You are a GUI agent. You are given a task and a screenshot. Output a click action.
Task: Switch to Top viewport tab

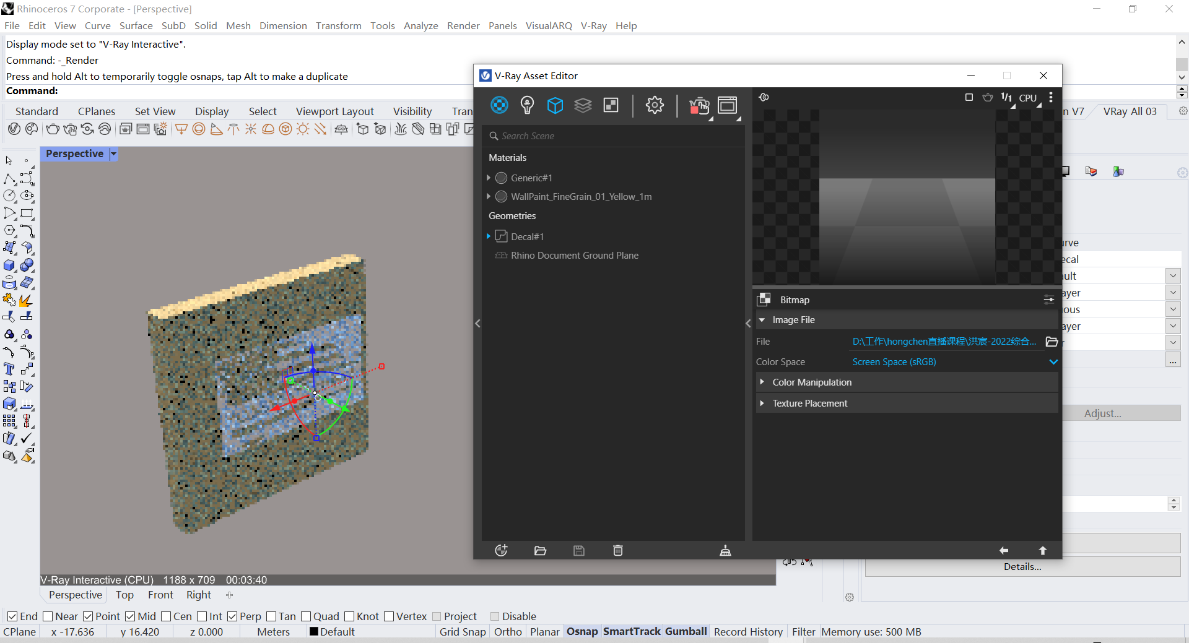tap(124, 595)
